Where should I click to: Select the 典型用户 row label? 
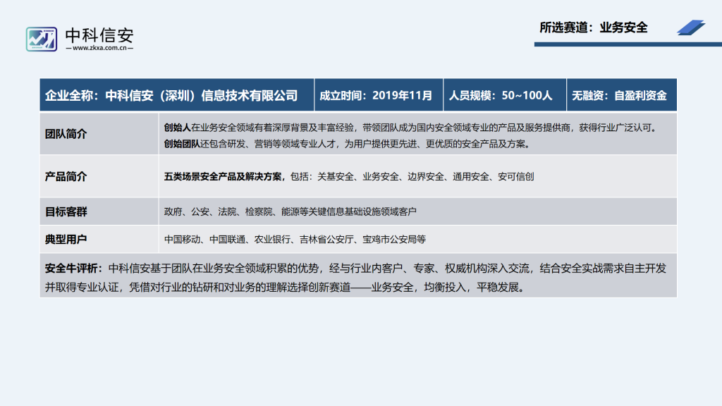coord(66,240)
